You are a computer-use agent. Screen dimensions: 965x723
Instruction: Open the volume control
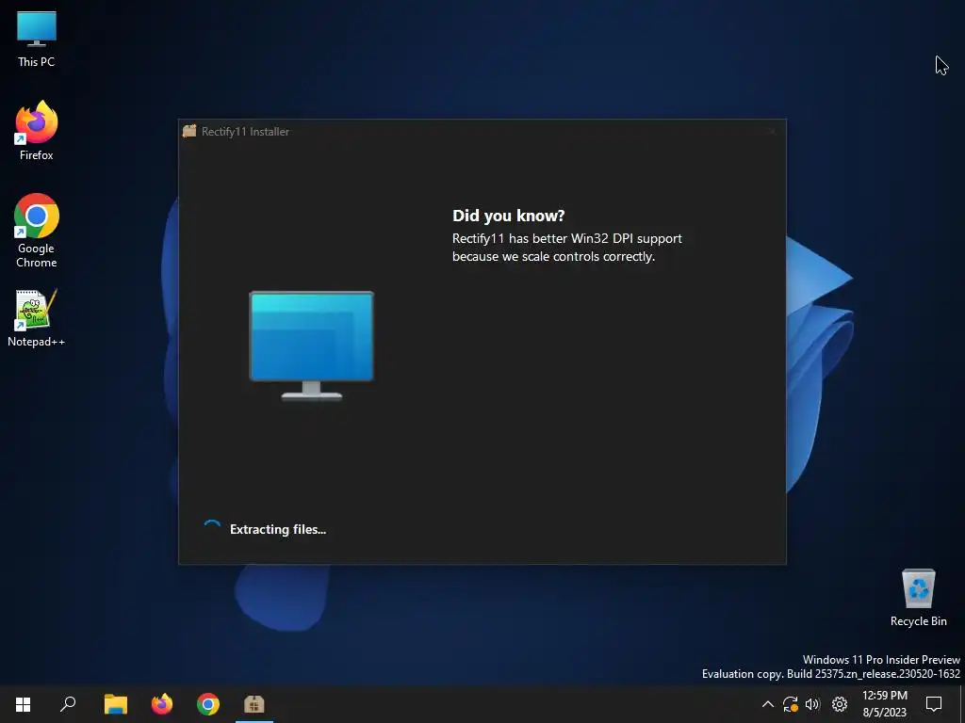coord(812,704)
